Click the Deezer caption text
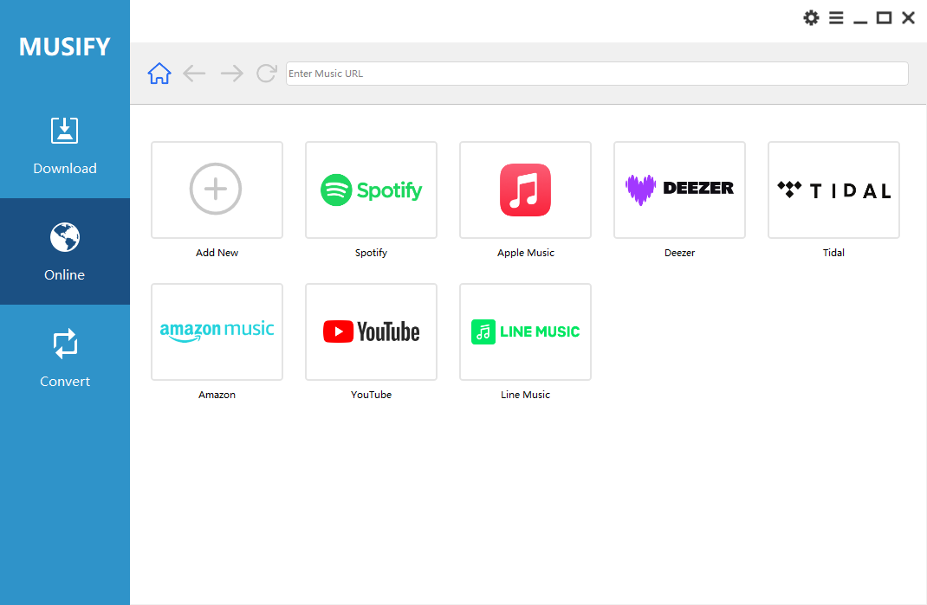This screenshot has width=927, height=605. [680, 252]
